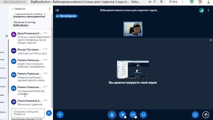Click the browser camera permission icon

coord(150,2)
